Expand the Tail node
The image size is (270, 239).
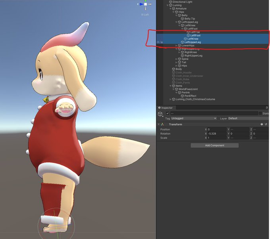[176, 62]
